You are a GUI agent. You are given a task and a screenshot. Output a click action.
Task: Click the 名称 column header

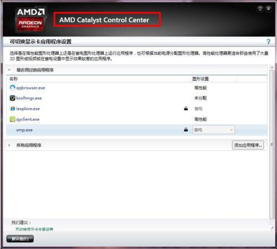click(x=14, y=79)
